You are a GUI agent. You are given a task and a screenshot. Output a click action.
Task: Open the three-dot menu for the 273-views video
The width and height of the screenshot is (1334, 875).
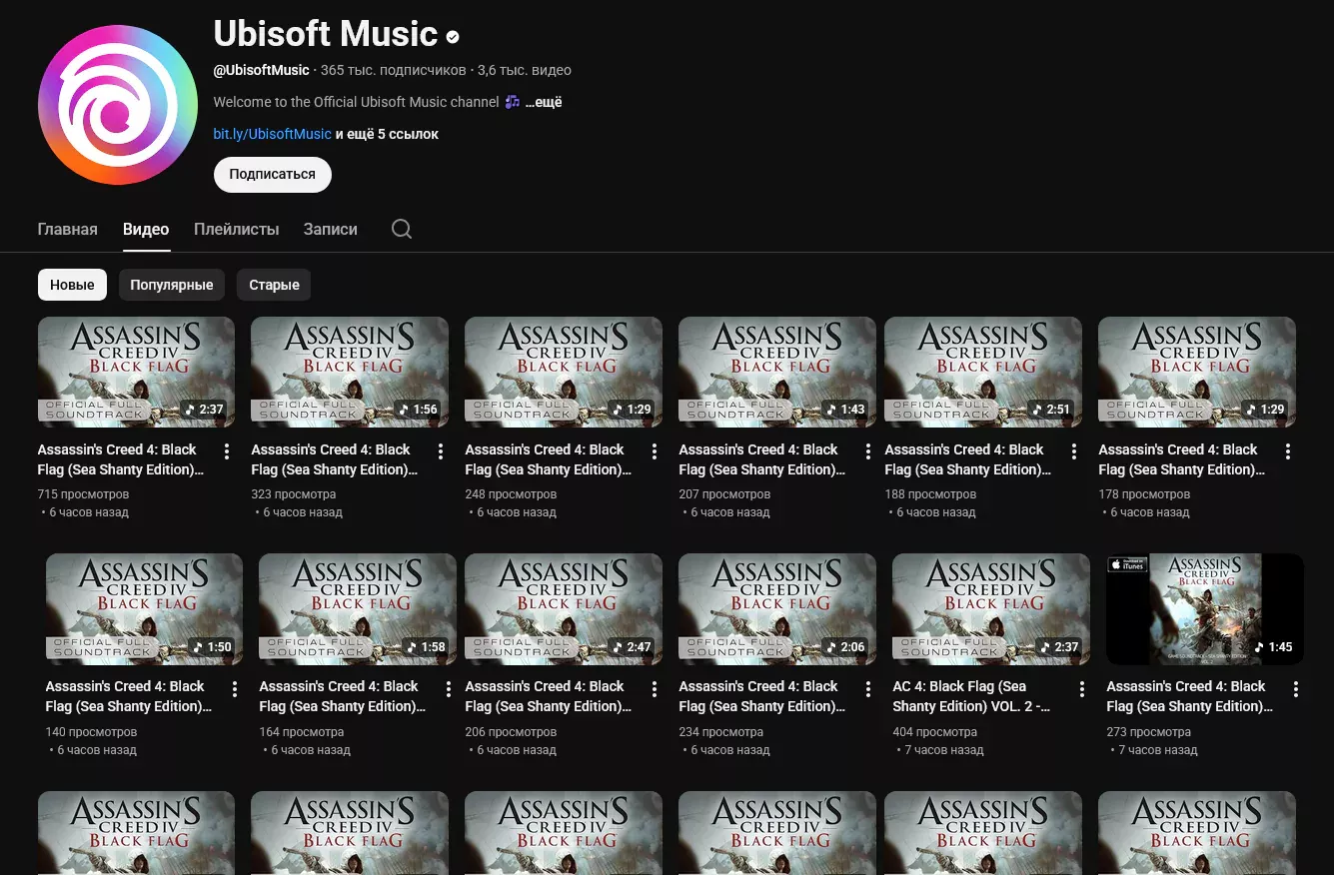click(x=1296, y=689)
